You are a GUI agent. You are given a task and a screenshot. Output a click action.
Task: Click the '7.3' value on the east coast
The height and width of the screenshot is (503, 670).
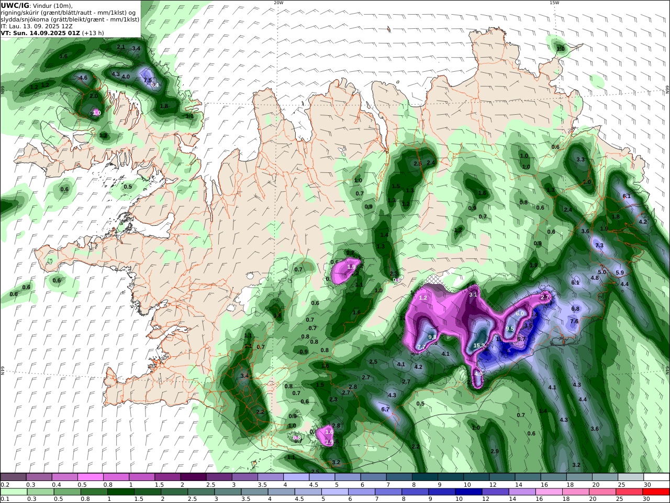tap(599, 246)
